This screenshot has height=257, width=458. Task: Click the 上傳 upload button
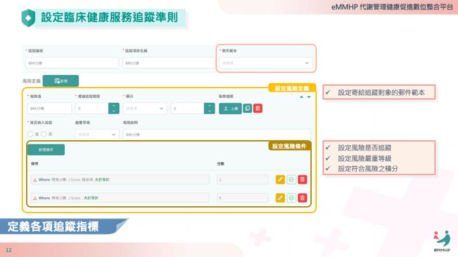230,109
